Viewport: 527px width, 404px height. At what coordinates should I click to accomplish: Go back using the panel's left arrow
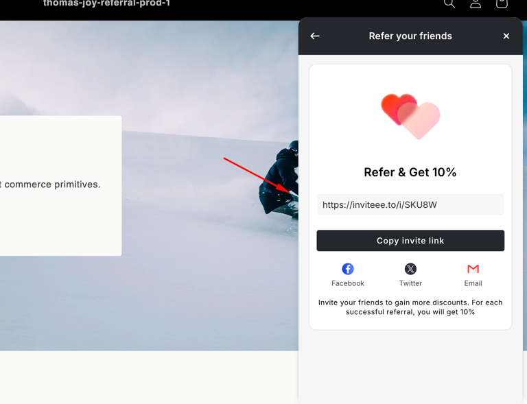pos(315,36)
